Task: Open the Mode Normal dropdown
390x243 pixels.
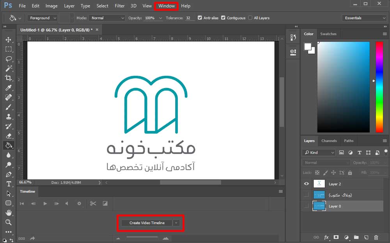Action: (x=108, y=18)
